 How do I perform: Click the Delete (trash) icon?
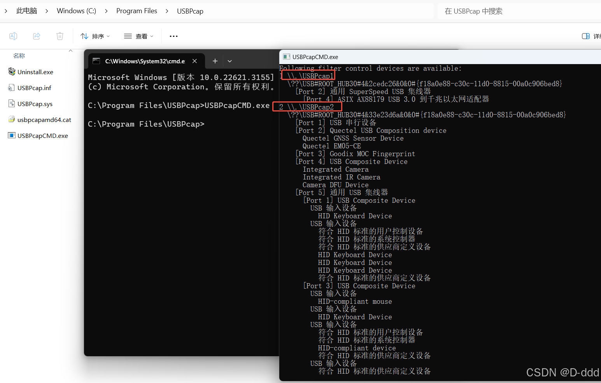[x=60, y=36]
